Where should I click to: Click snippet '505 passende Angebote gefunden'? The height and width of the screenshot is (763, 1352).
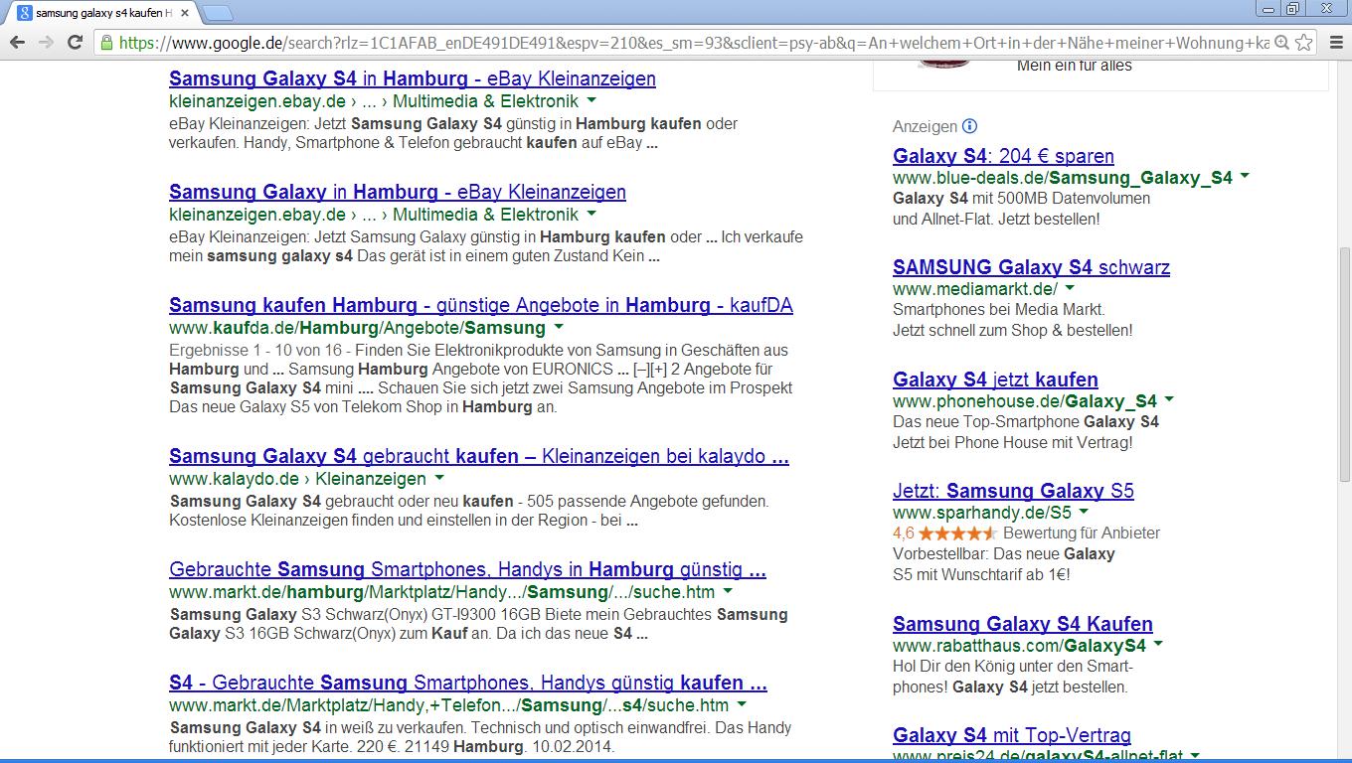[x=648, y=501]
